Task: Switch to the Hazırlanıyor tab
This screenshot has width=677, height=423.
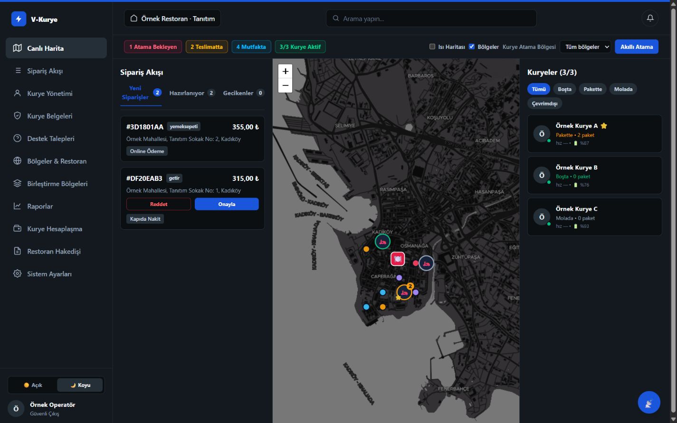Action: click(192, 93)
